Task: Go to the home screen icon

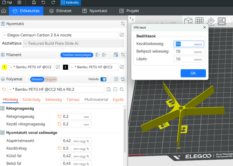Action: (4, 11)
